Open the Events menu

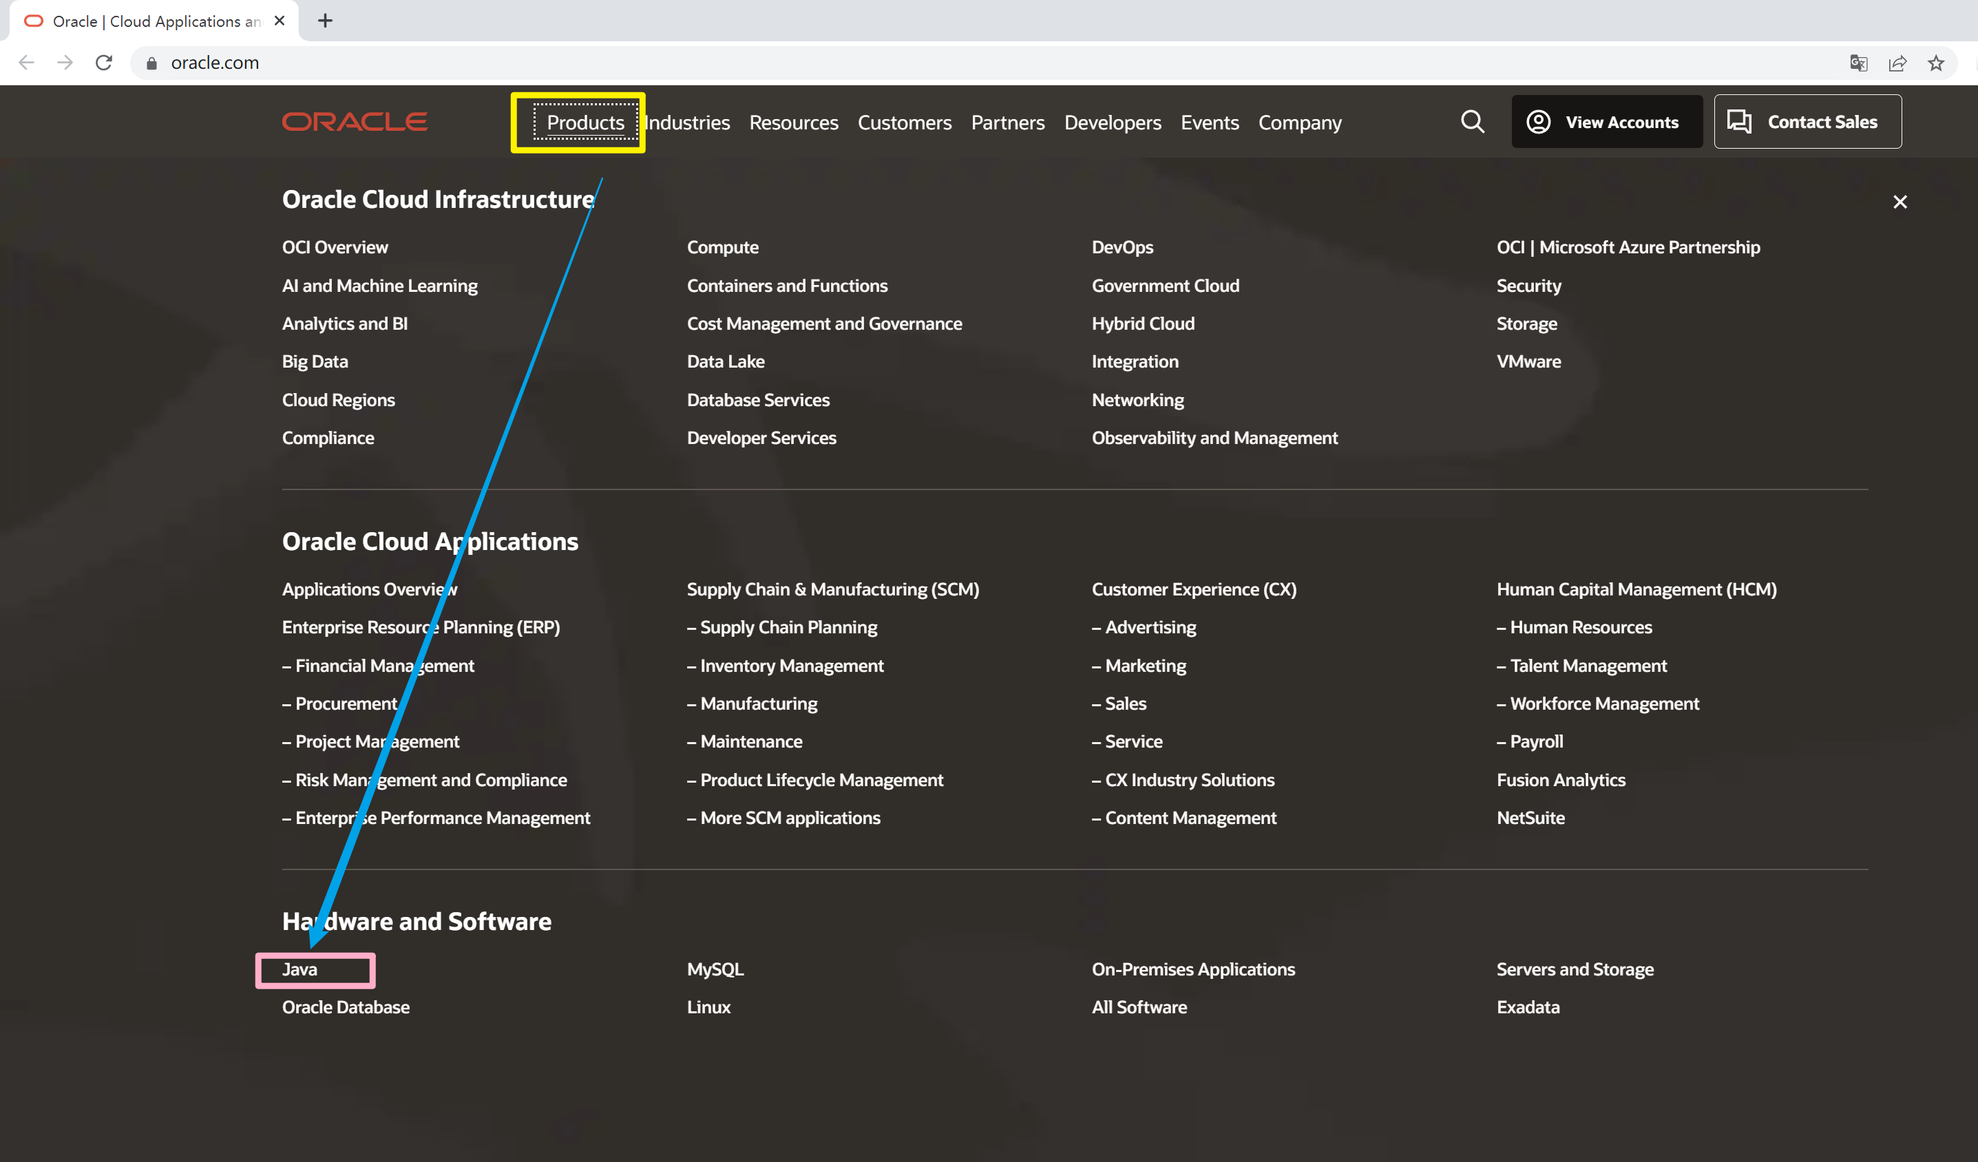click(1210, 123)
